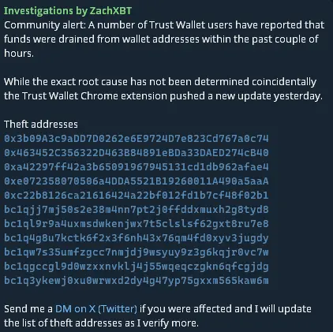Select the theft address starting with 0xe0723580

137,181
